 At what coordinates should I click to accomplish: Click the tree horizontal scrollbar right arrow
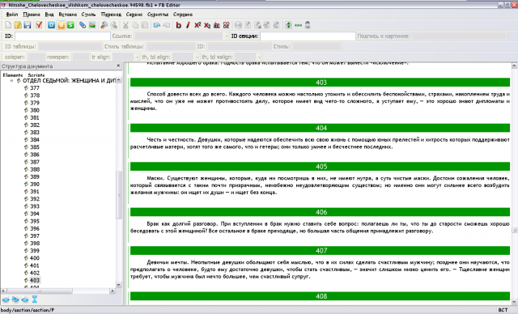point(113,291)
